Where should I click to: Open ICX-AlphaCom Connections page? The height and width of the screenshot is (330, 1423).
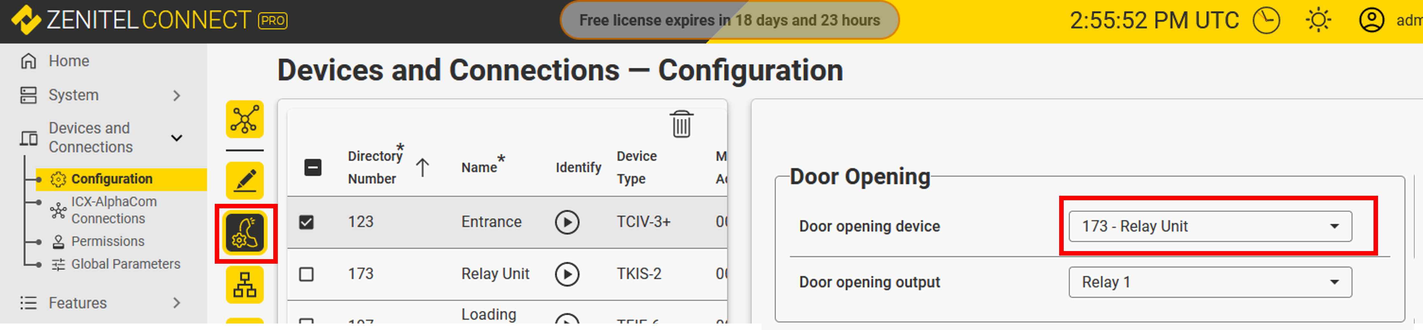coord(113,210)
